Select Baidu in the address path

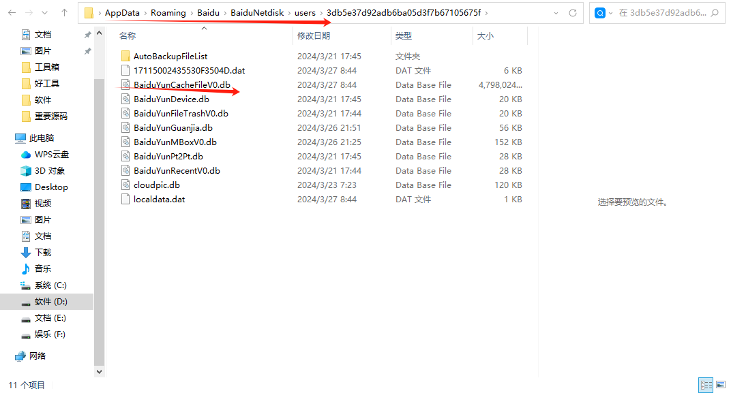pyautogui.click(x=209, y=13)
